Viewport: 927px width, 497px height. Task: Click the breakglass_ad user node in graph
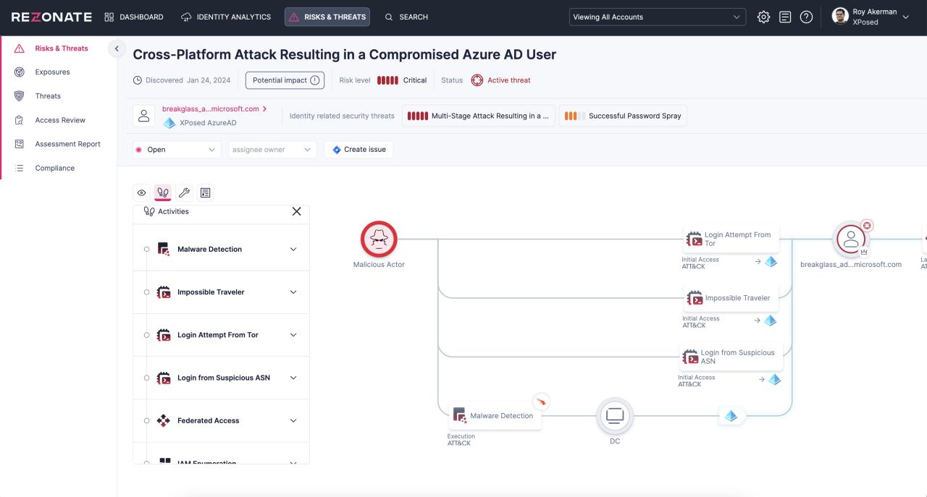tap(851, 239)
